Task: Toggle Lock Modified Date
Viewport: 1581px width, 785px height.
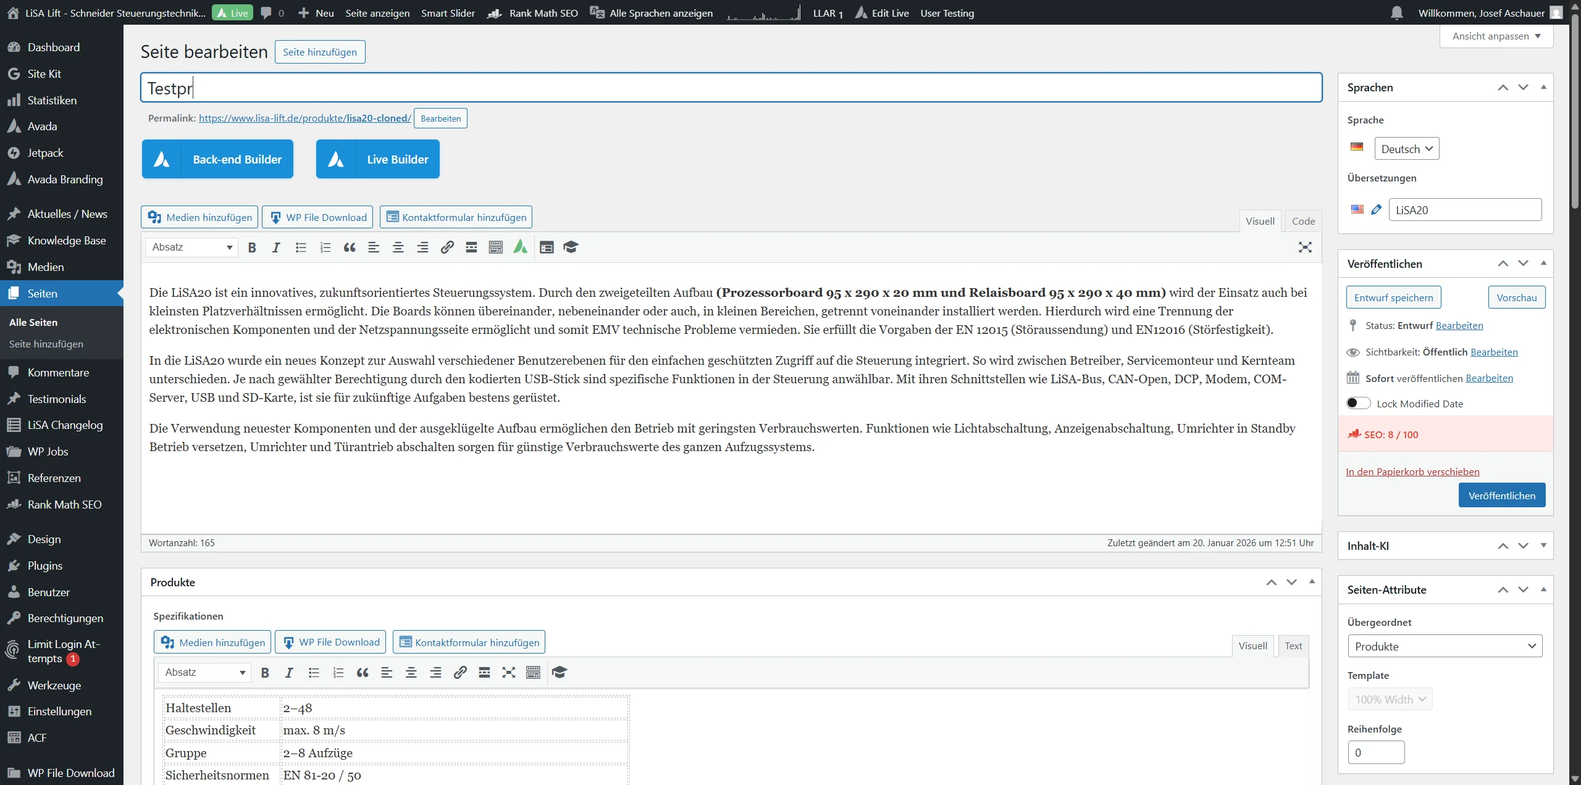Action: tap(1358, 403)
